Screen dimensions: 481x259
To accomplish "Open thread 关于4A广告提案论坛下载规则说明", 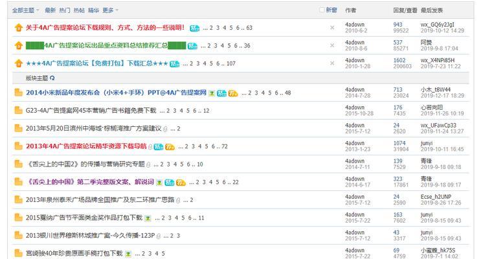I will click(x=105, y=28).
